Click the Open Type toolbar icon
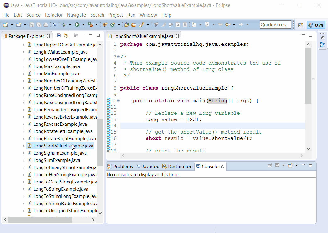This screenshot has width=328, height=233. pos(126,24)
